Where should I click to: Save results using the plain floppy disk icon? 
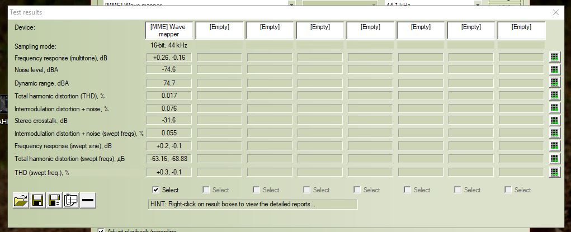[37, 201]
